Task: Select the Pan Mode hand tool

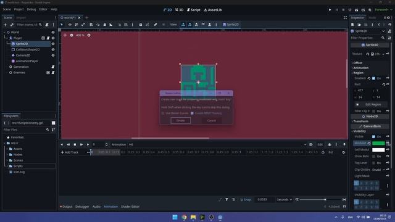Action: pos(104,25)
